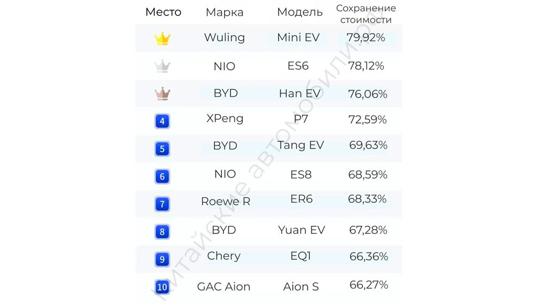540x304 pixels.
Task: Select the Модель column header
Action: click(x=299, y=12)
